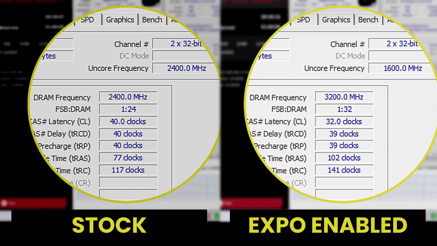The height and width of the screenshot is (246, 437).
Task: Select the 102 clocks tRAS value
Action: 344,158
